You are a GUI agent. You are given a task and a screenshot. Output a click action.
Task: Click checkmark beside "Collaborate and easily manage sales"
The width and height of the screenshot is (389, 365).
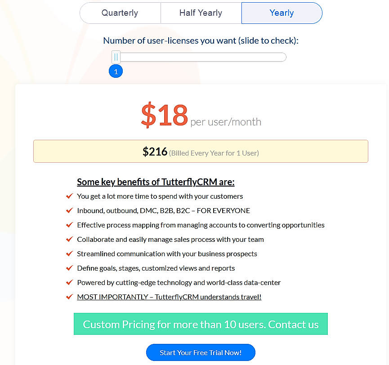click(70, 239)
